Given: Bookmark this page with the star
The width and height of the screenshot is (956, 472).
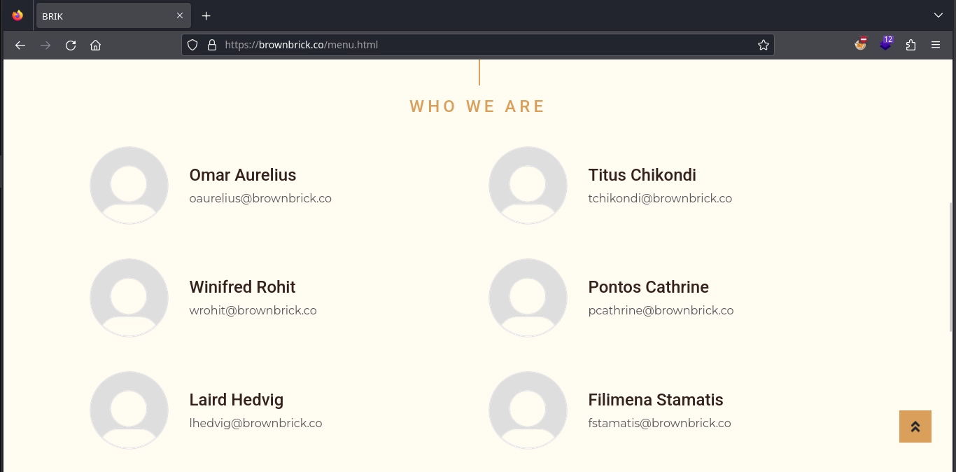Looking at the screenshot, I should (763, 45).
